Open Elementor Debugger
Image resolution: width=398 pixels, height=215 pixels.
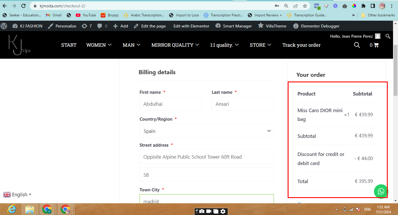tap(316, 26)
